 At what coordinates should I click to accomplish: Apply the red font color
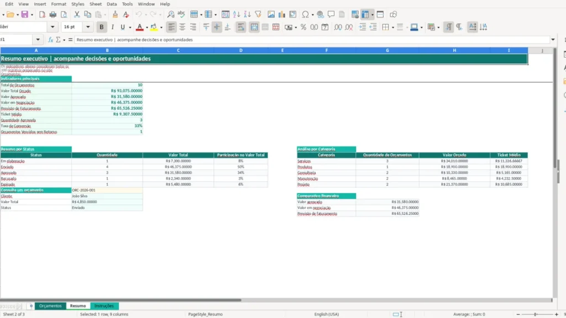[x=139, y=27]
